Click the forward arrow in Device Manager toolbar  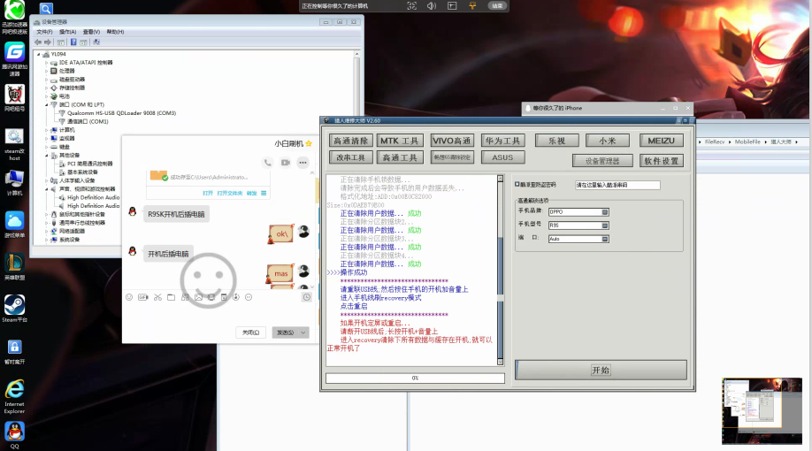pyautogui.click(x=48, y=42)
